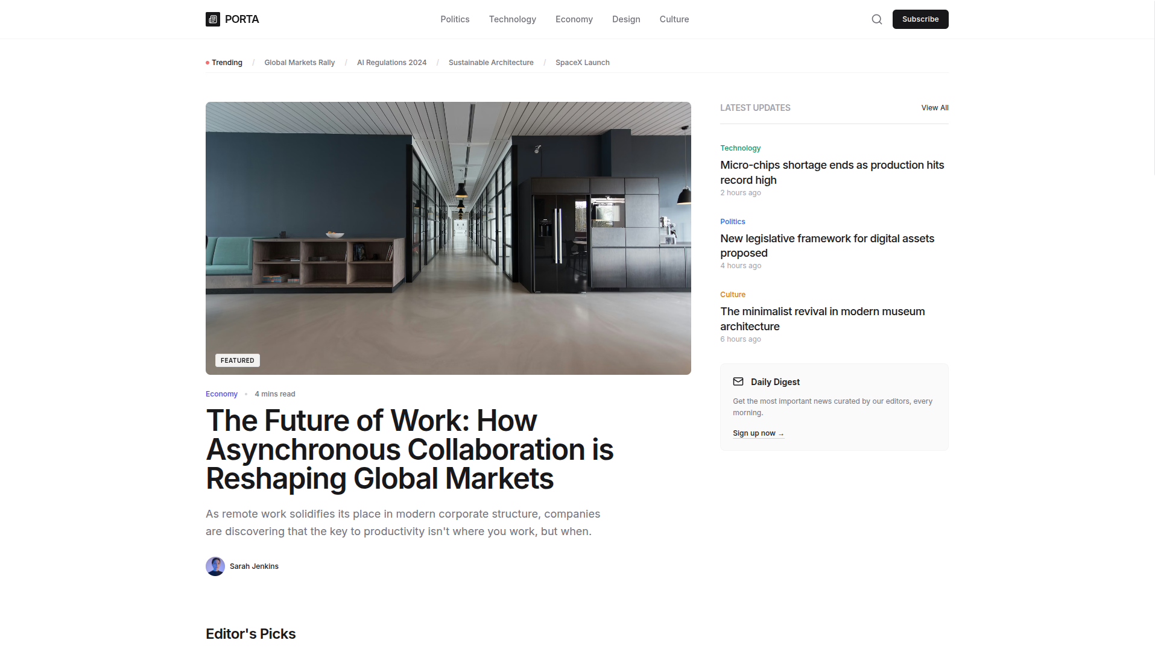The height and width of the screenshot is (649, 1155).
Task: Open the SpaceX Launch trending story
Action: (582, 62)
